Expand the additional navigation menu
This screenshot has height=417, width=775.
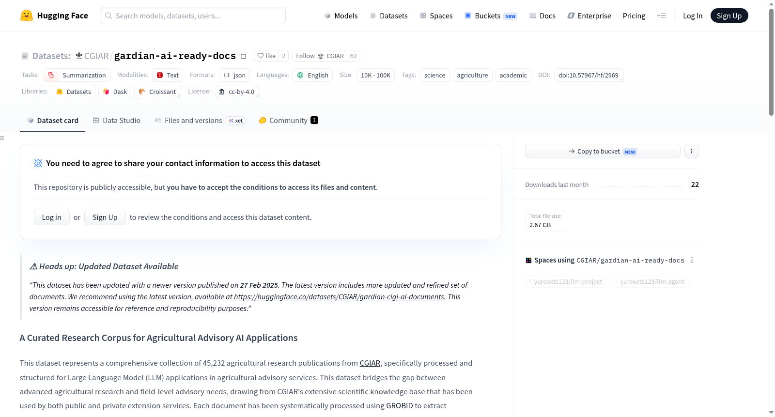[661, 15]
